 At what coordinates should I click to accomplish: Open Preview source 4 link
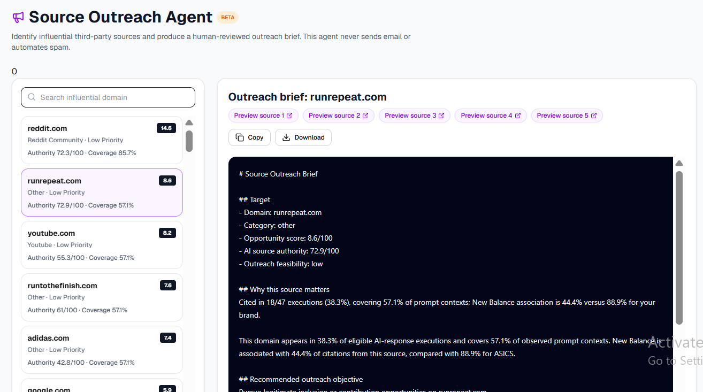pos(491,116)
